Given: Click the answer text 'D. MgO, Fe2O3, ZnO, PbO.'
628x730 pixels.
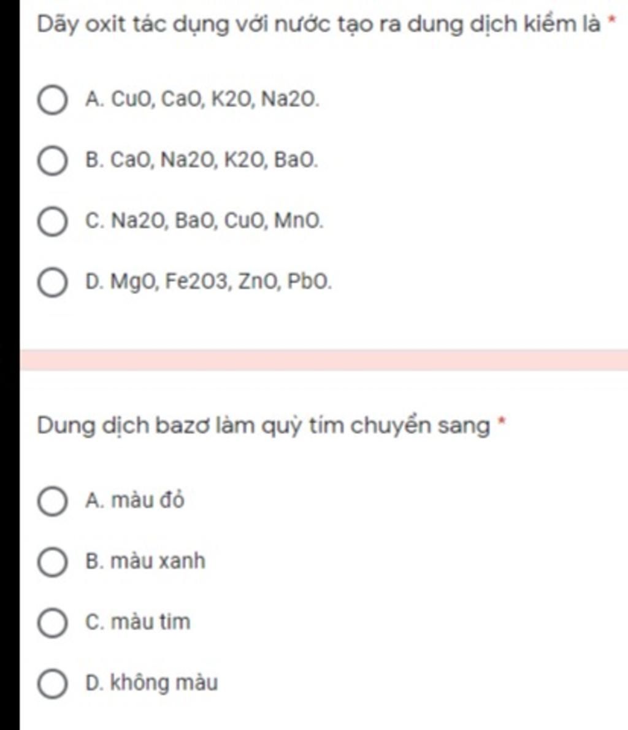Looking at the screenshot, I should click(x=209, y=282).
